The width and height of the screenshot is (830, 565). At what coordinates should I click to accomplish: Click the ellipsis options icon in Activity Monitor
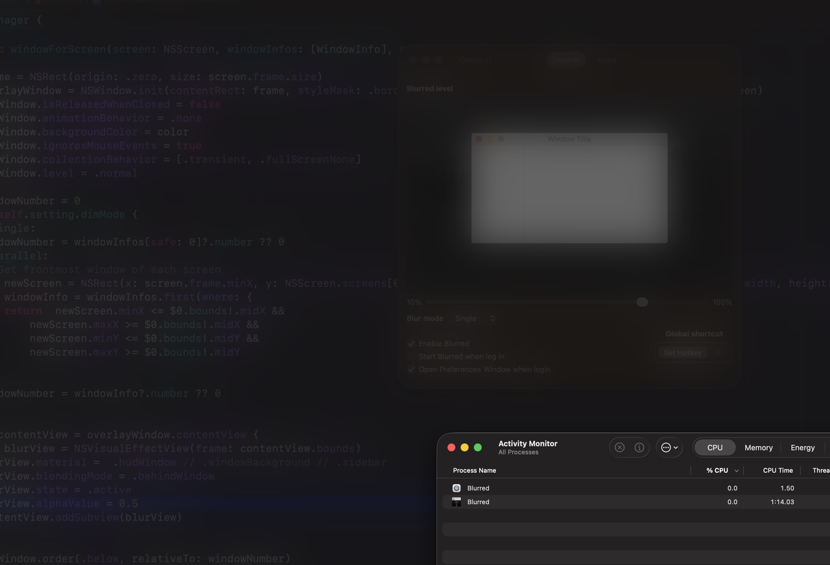[666, 447]
